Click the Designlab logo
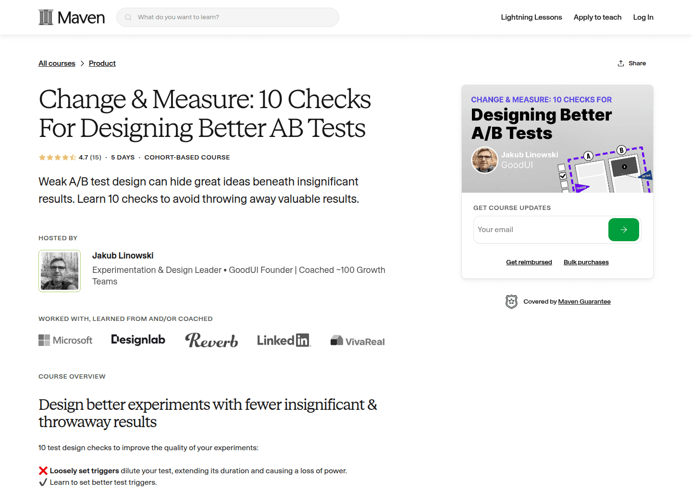 click(138, 340)
